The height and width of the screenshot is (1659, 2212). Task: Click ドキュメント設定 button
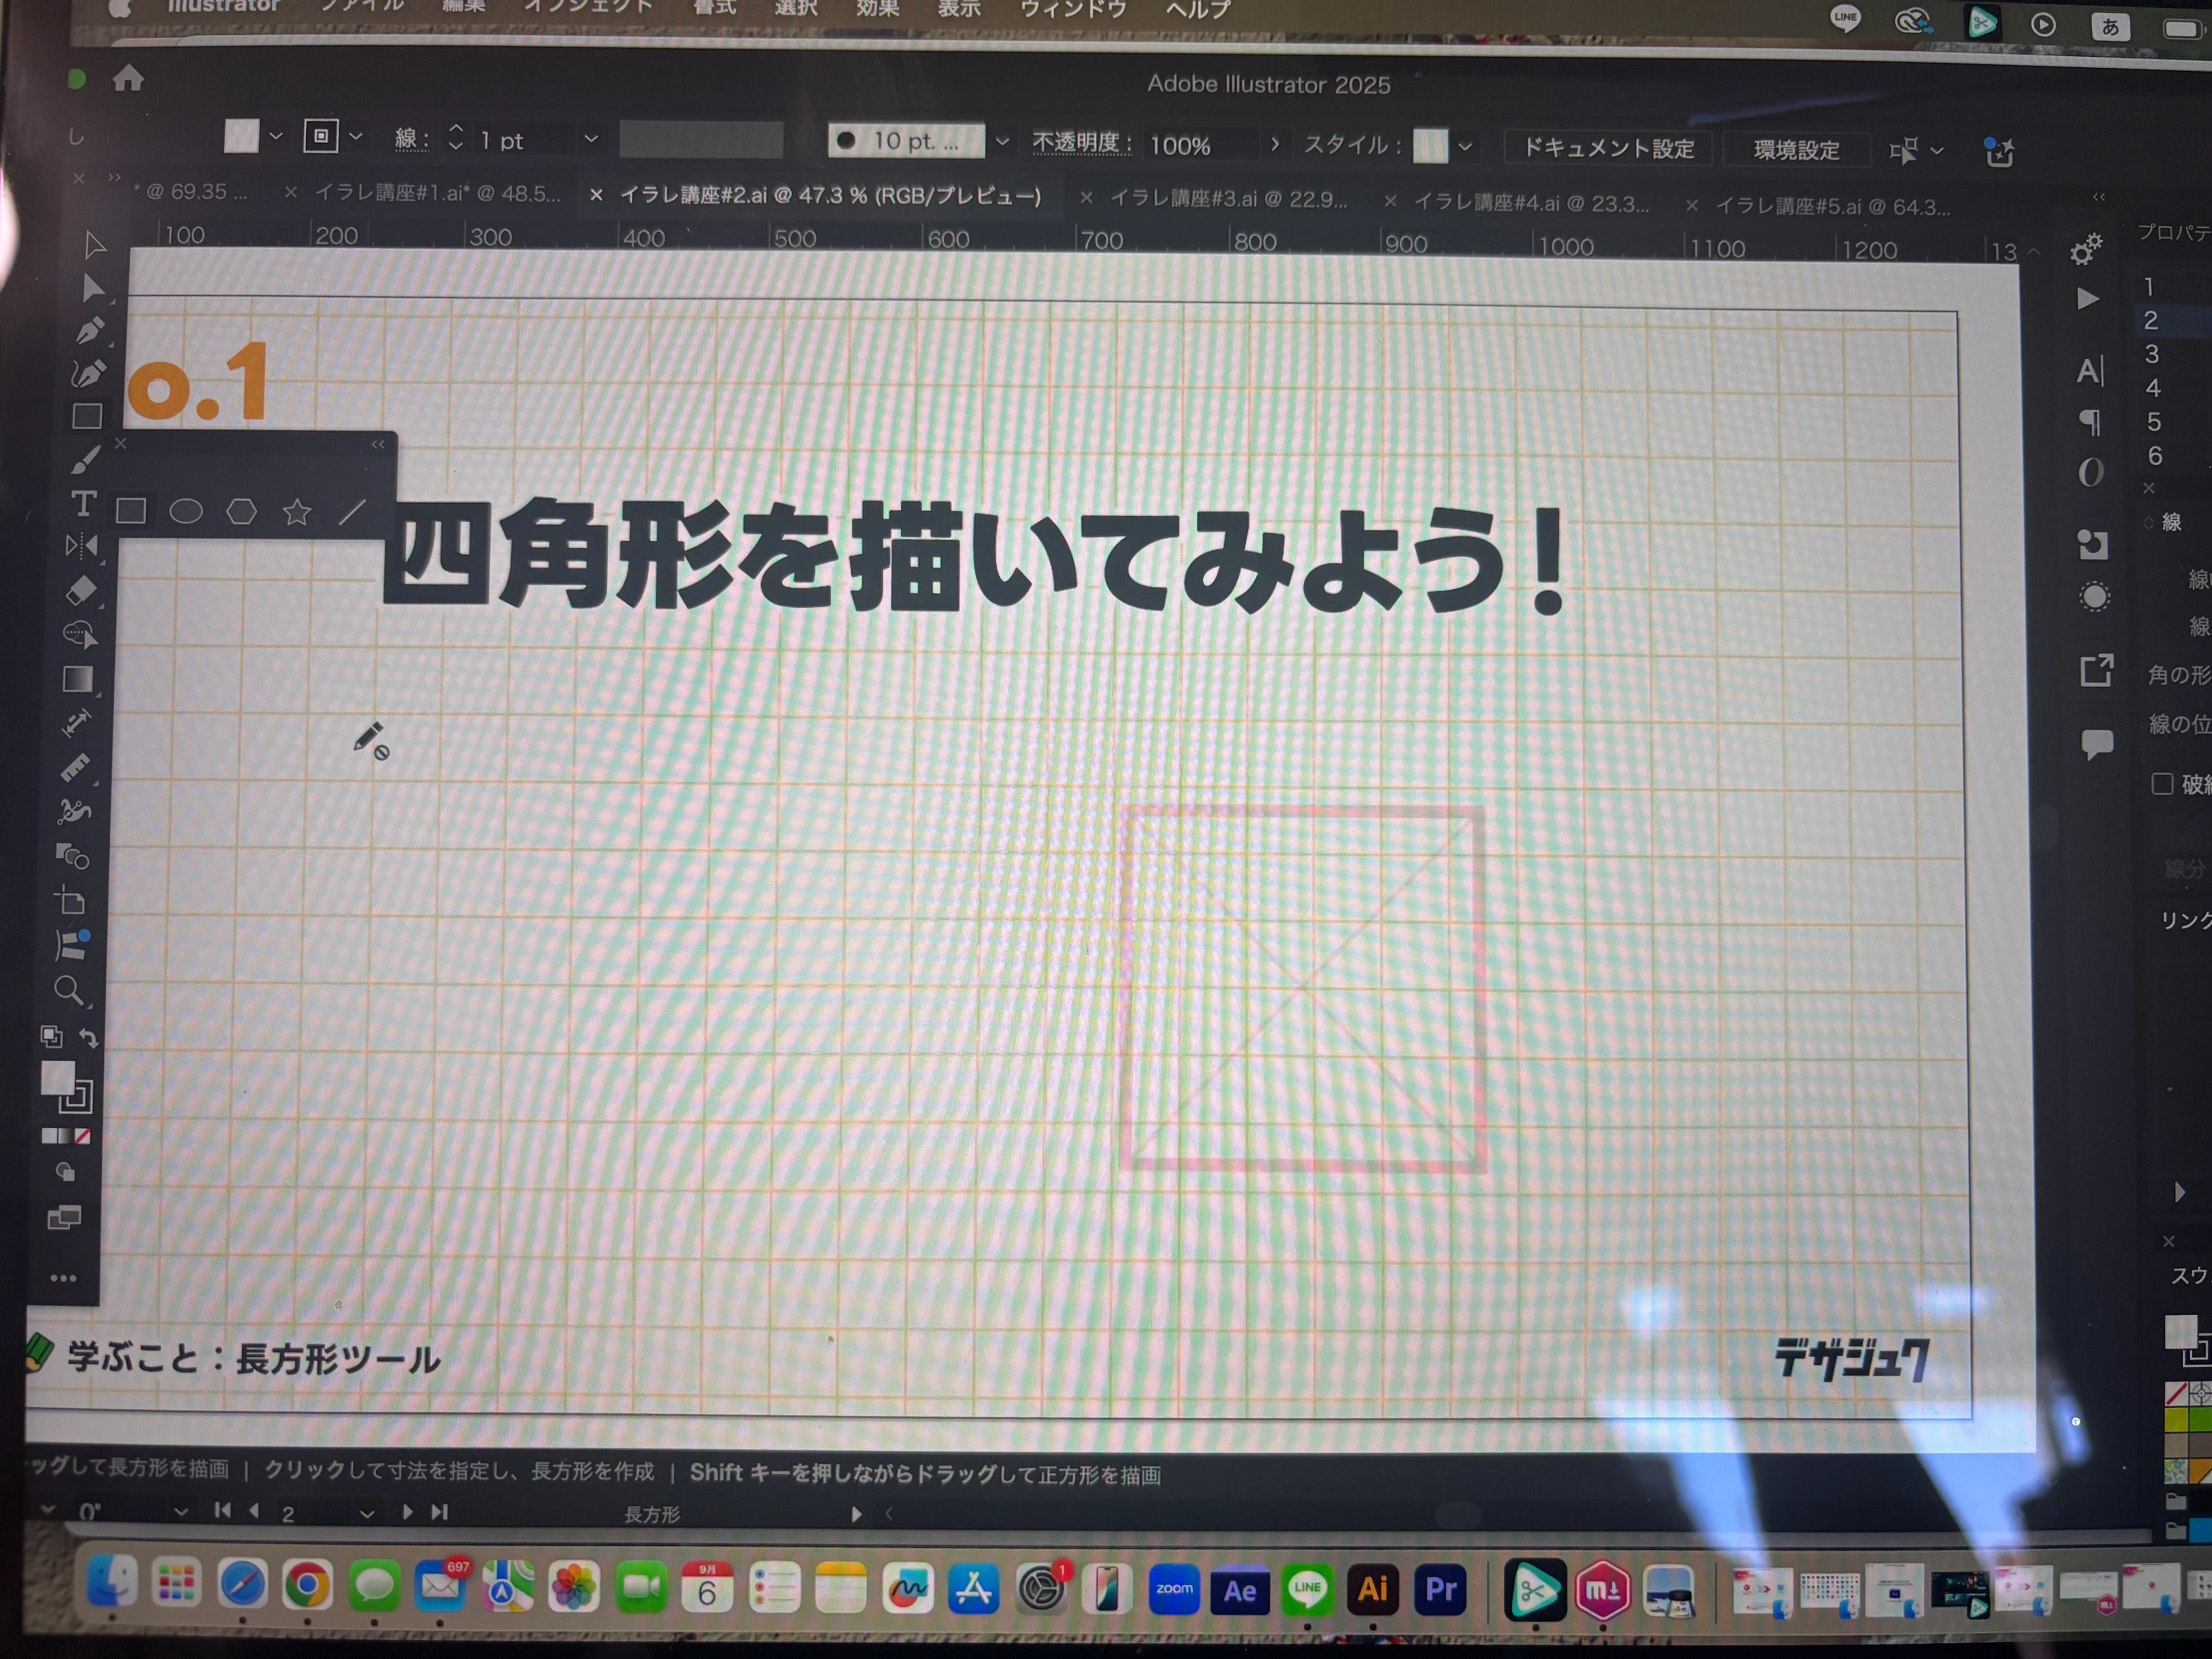click(x=1607, y=148)
